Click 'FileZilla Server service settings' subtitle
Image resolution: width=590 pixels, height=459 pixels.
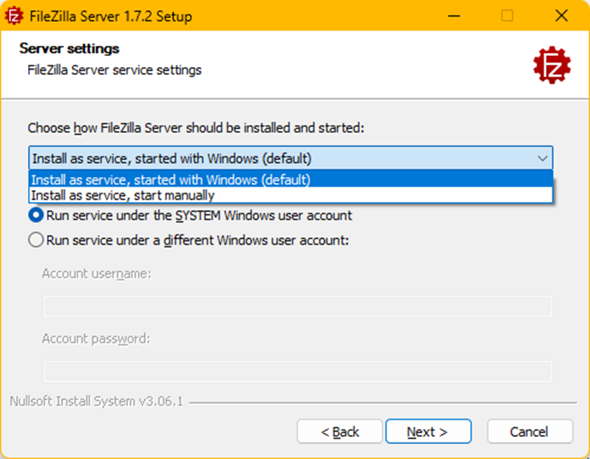point(114,70)
